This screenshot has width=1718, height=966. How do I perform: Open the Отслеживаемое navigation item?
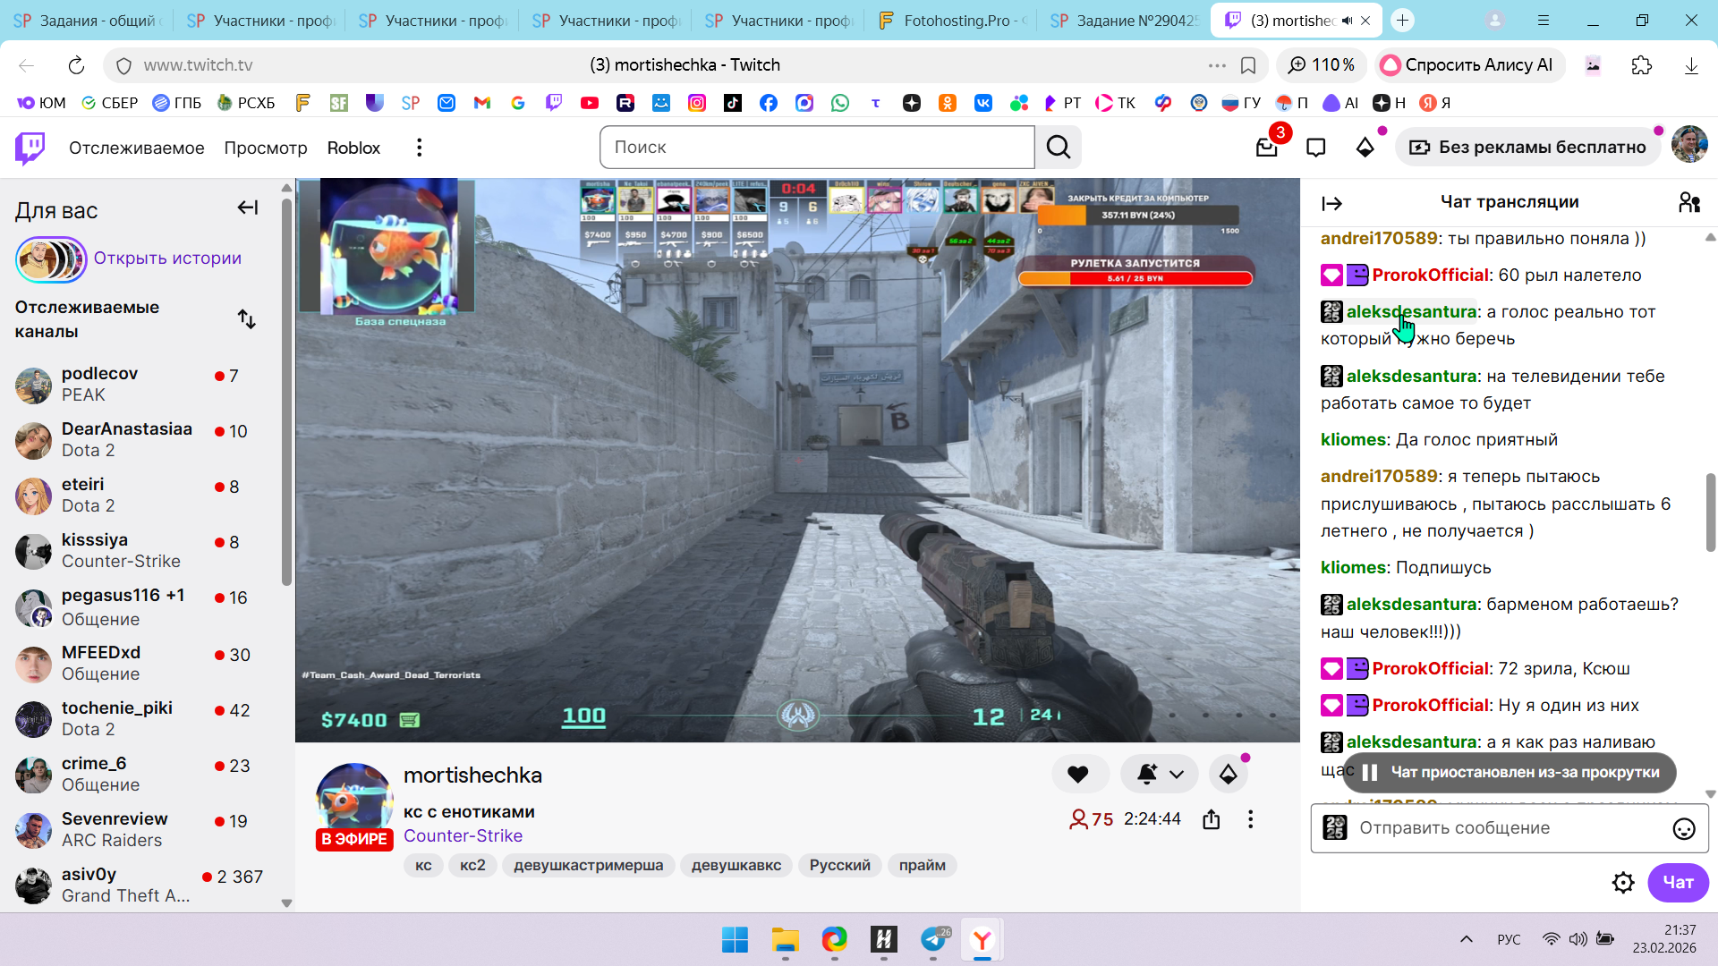coord(137,148)
